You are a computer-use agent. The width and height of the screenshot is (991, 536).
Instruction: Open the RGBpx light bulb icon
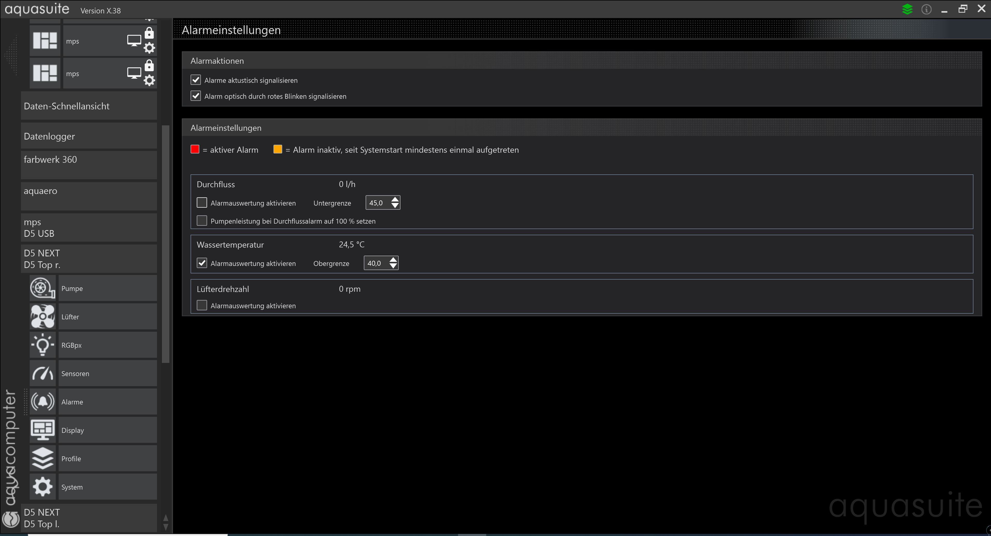tap(43, 345)
